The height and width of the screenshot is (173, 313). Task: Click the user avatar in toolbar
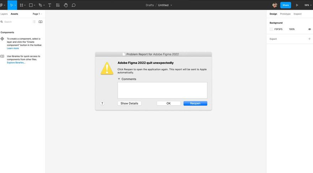coord(275,5)
